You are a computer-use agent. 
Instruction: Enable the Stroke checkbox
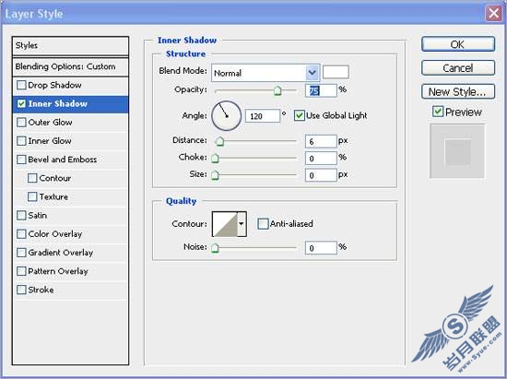point(21,290)
